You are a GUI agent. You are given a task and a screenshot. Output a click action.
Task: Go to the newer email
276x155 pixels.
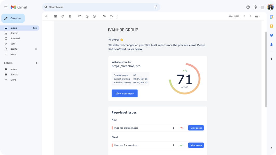(x=244, y=16)
